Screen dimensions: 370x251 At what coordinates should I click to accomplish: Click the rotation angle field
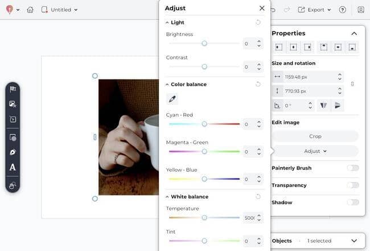tap(295, 106)
